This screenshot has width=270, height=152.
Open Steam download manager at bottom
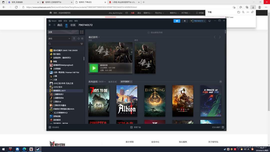(x=135, y=127)
